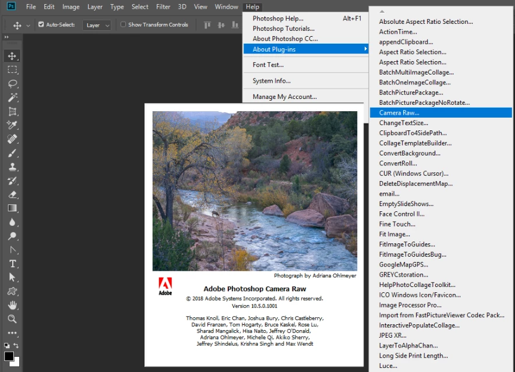
Task: Expand the About Plug-ins submenu
Action: tap(305, 49)
